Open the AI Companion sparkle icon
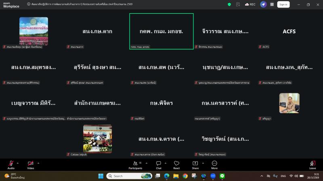 [x=263, y=4]
